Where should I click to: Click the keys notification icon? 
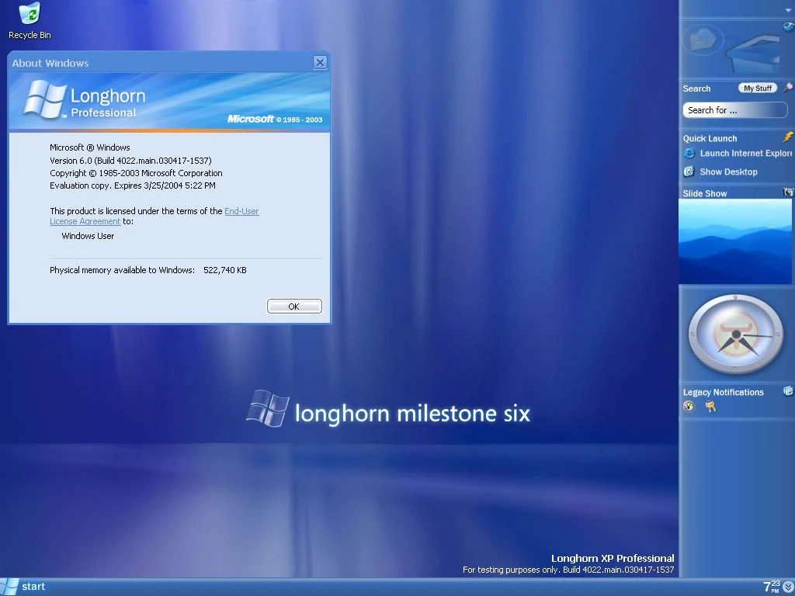710,406
